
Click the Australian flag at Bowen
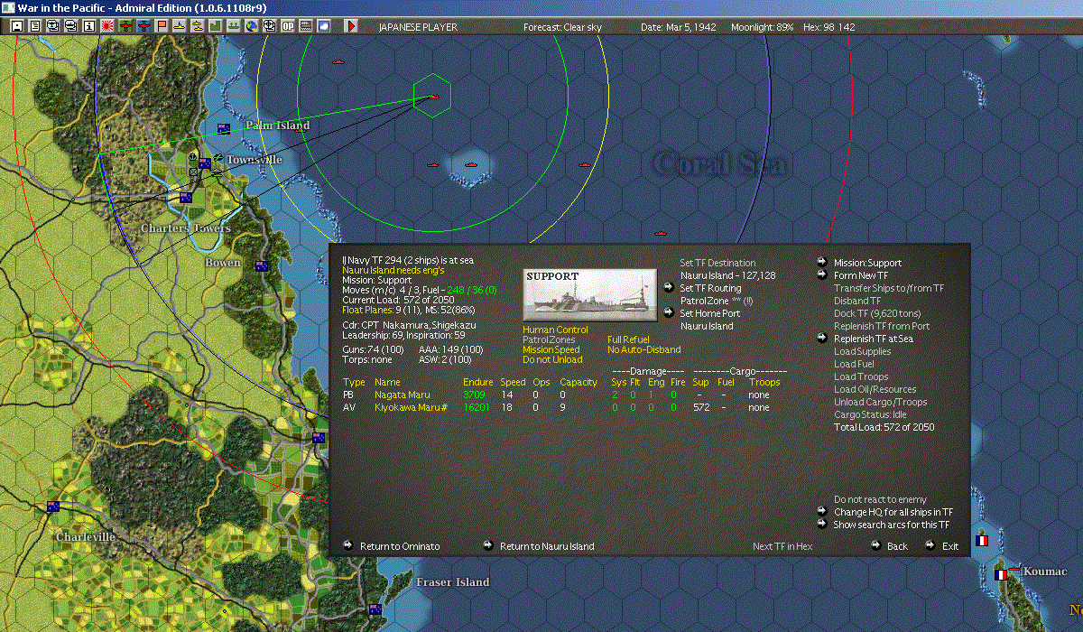[x=262, y=266]
